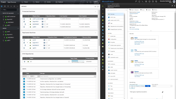
Task: Click the repository icon in k21 DVM row
Action: tap(24, 62)
